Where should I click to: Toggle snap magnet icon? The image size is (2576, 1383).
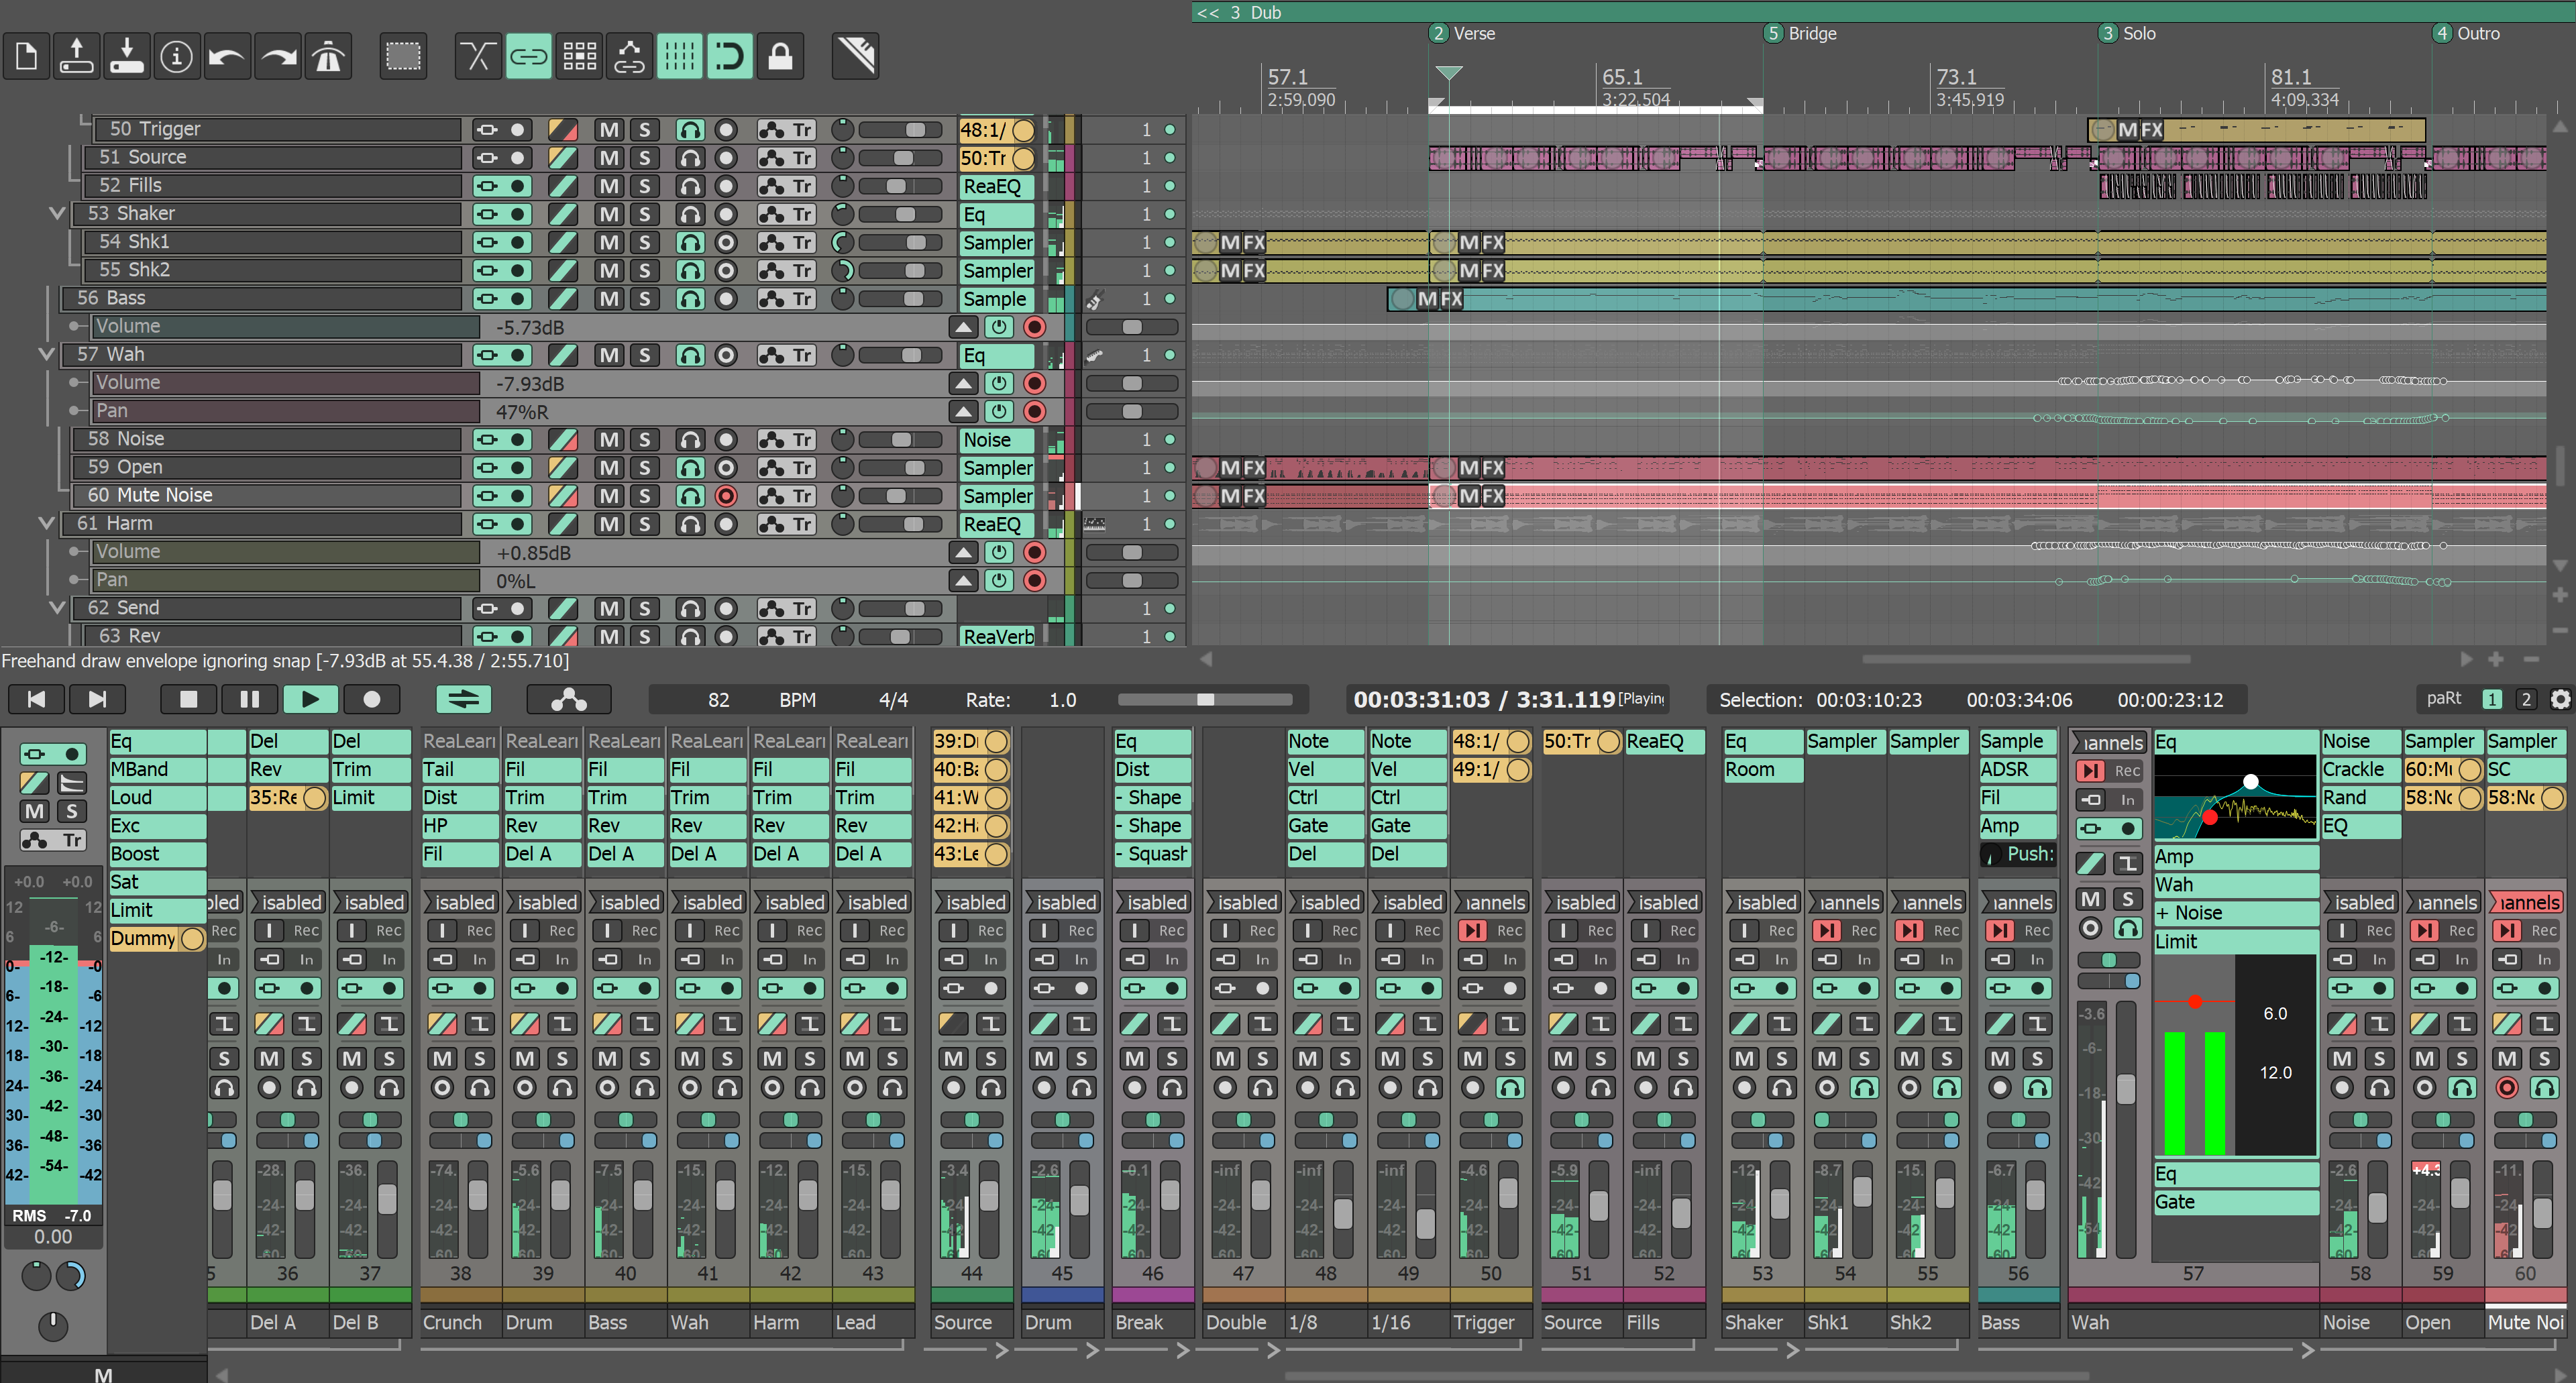730,56
